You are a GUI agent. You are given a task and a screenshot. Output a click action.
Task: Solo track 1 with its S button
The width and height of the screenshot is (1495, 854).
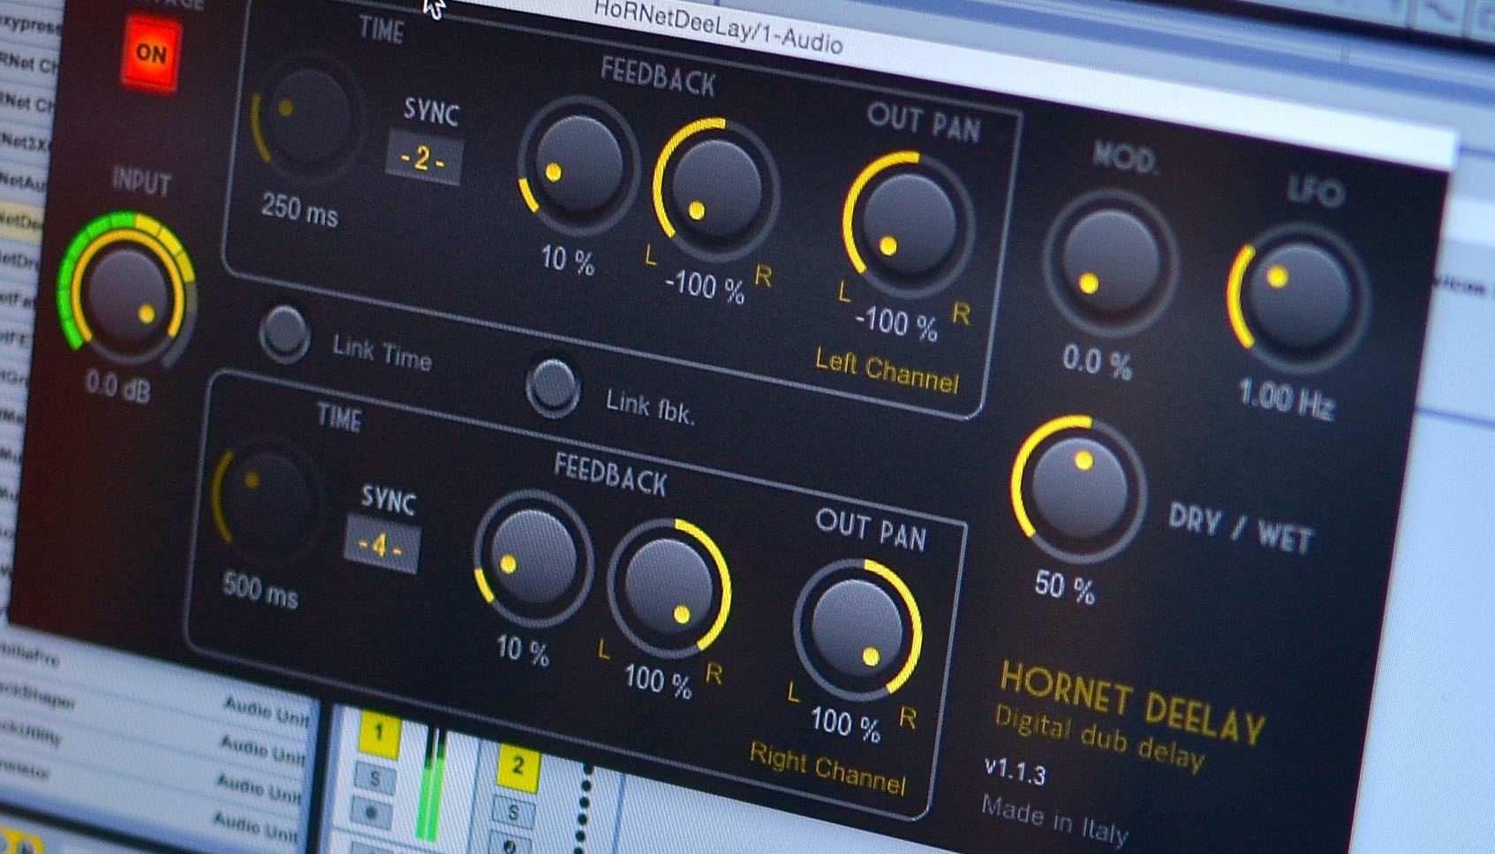pyautogui.click(x=374, y=778)
